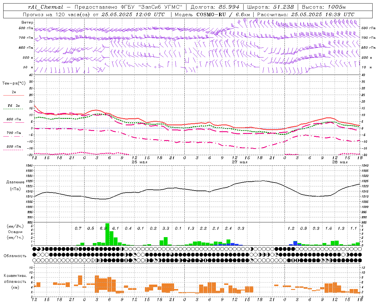The height and width of the screenshot is (302, 377).
Task: Click the 2.2 precipitation total value
Action: (x=203, y=229)
